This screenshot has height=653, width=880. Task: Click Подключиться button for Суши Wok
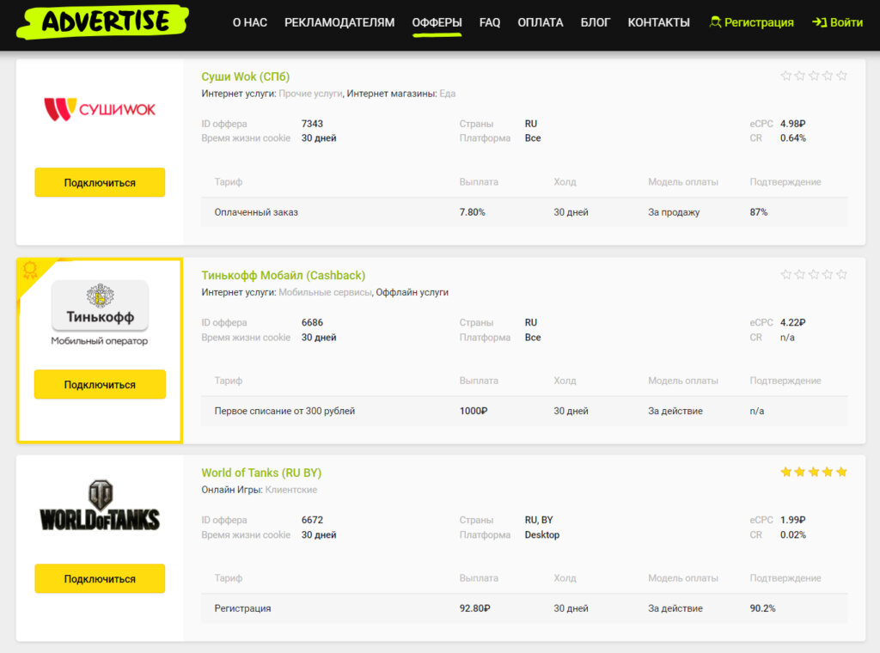100,182
